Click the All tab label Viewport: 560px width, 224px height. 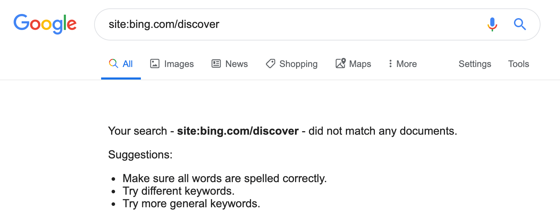point(128,64)
